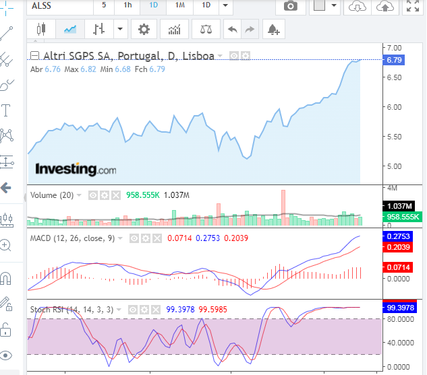Switch to the 1M timeframe tab
The width and height of the screenshot is (427, 375).
(179, 5)
